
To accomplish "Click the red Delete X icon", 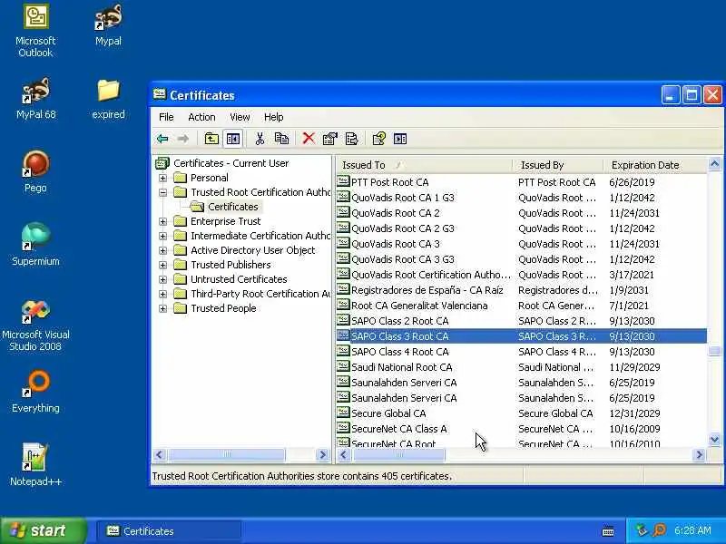I will (x=309, y=139).
